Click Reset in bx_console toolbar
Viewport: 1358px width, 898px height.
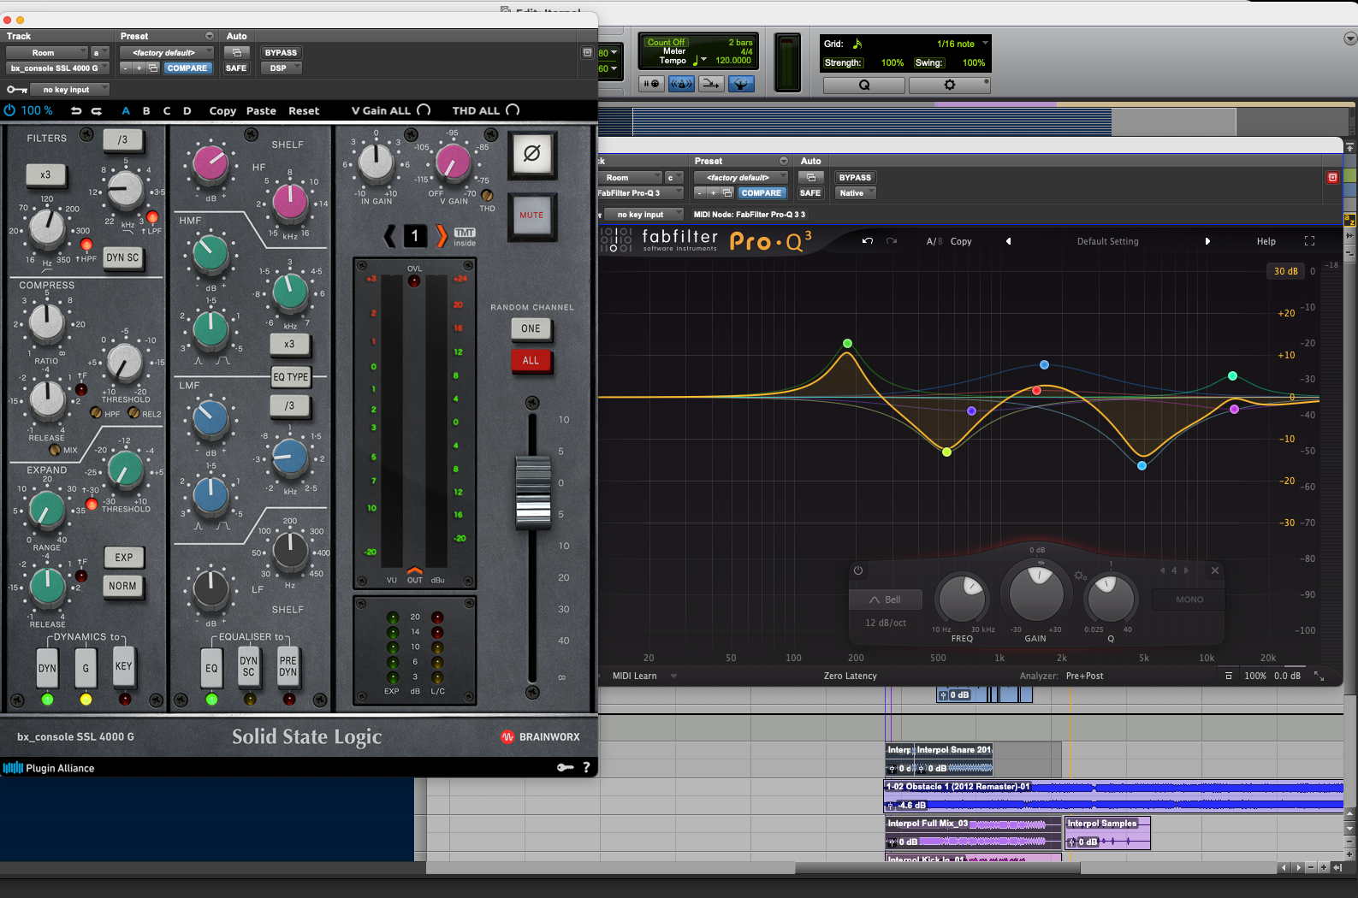[304, 111]
